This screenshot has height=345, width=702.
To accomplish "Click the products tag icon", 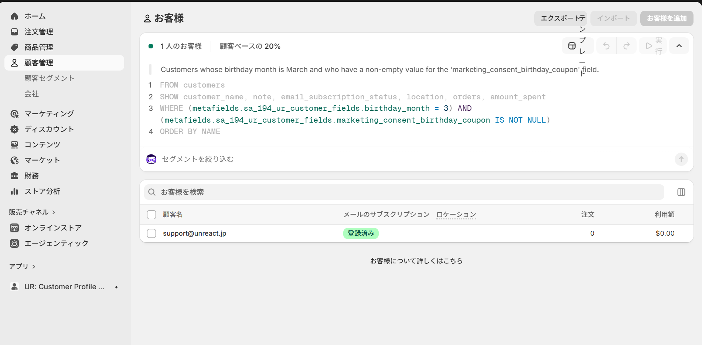I will pyautogui.click(x=14, y=47).
